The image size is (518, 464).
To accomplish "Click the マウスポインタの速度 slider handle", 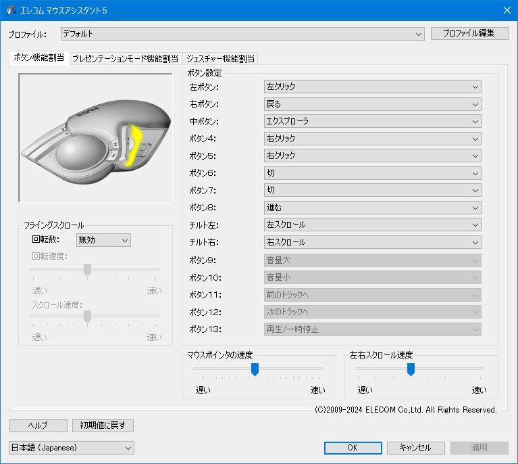I will click(x=255, y=369).
